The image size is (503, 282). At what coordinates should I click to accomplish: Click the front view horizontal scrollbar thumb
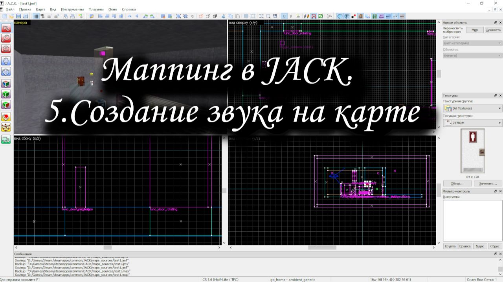322,247
